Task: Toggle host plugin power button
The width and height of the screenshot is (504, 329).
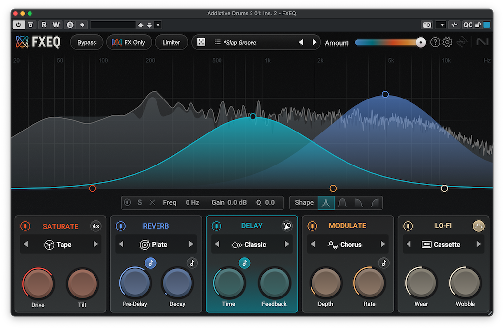Action: pos(18,25)
